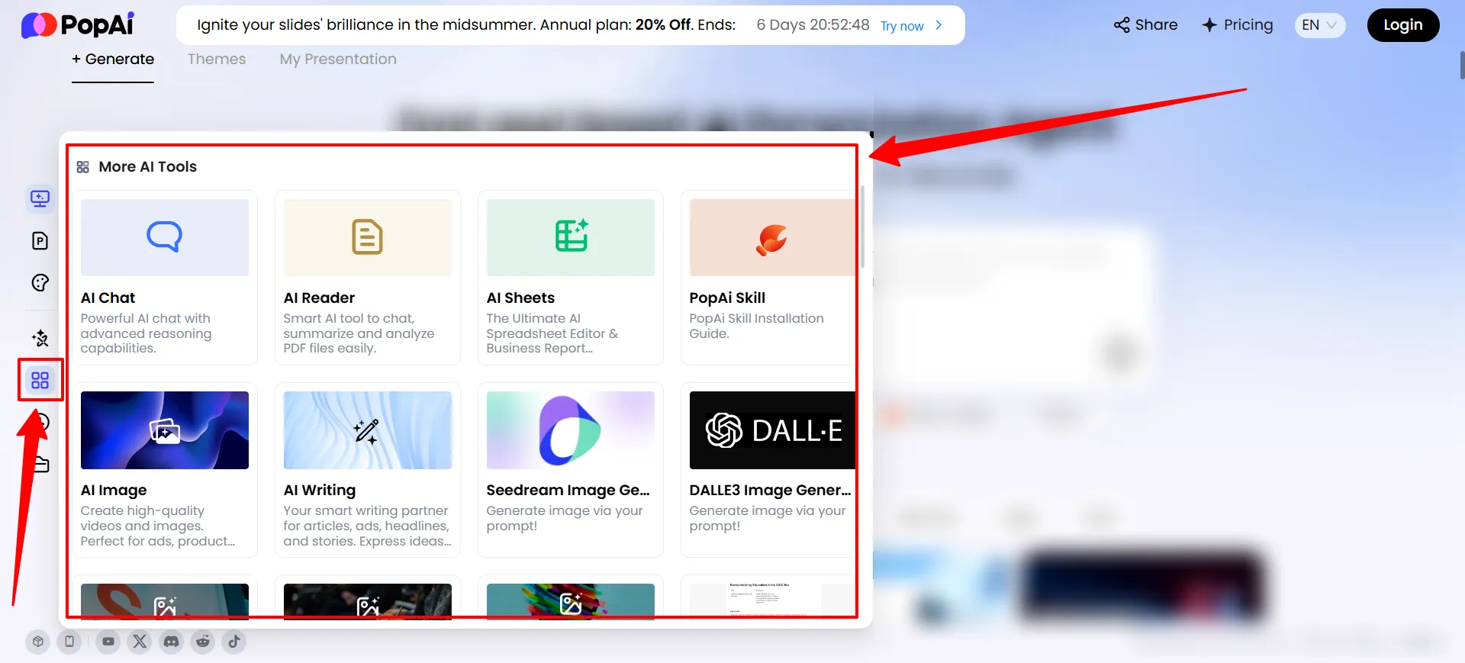Click the cube icon in bottom bar
1465x663 pixels.
(x=38, y=642)
